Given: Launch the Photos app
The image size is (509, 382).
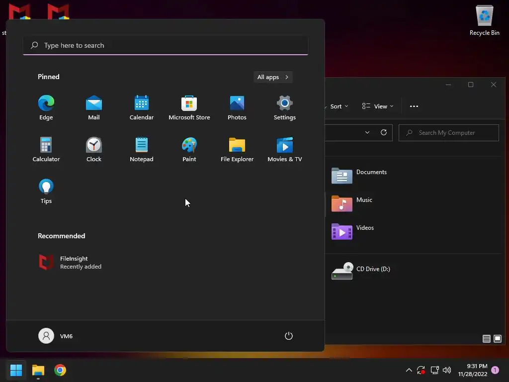Looking at the screenshot, I should click(x=237, y=108).
